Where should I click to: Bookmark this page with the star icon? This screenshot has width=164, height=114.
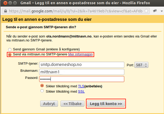point(147,11)
